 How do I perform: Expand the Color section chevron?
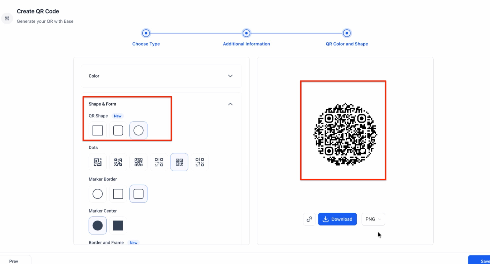click(230, 76)
